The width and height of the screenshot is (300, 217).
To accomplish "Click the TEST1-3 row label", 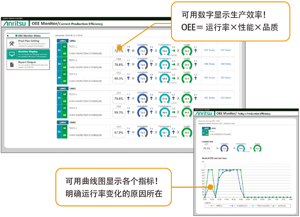I will pyautogui.click(x=73, y=74).
